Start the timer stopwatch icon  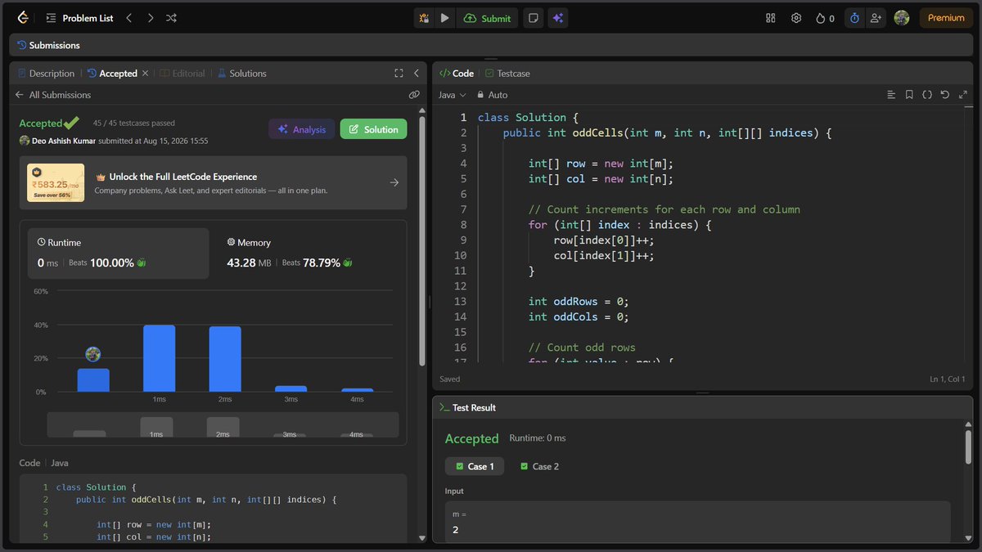(x=854, y=18)
